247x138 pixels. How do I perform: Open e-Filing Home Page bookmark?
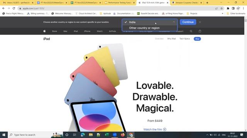(x=173, y=14)
